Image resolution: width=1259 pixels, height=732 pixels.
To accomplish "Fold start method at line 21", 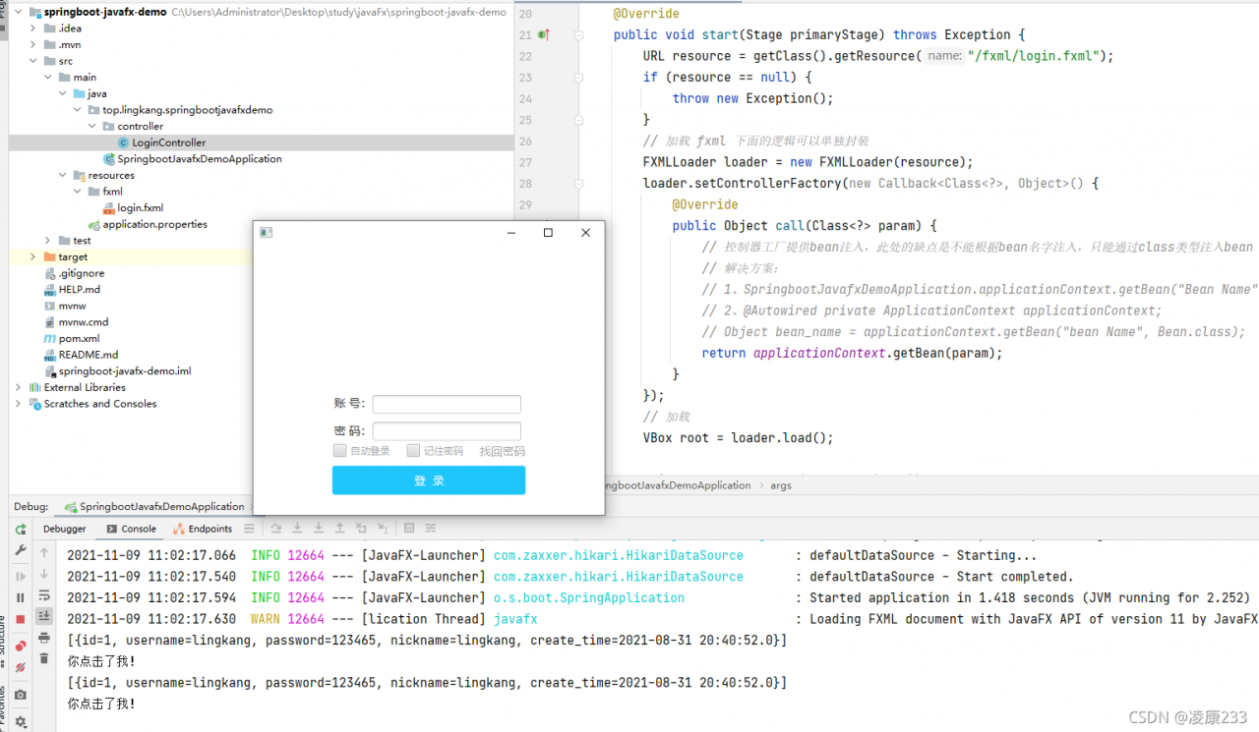I will tap(578, 35).
